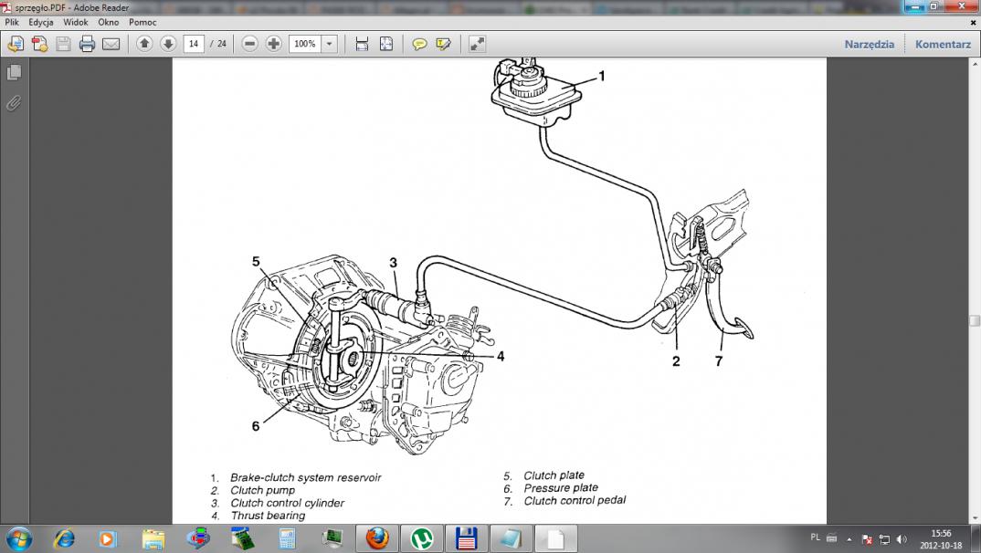This screenshot has width=981, height=553.
Task: Show the page thumbnails panel
Action: pos(14,72)
